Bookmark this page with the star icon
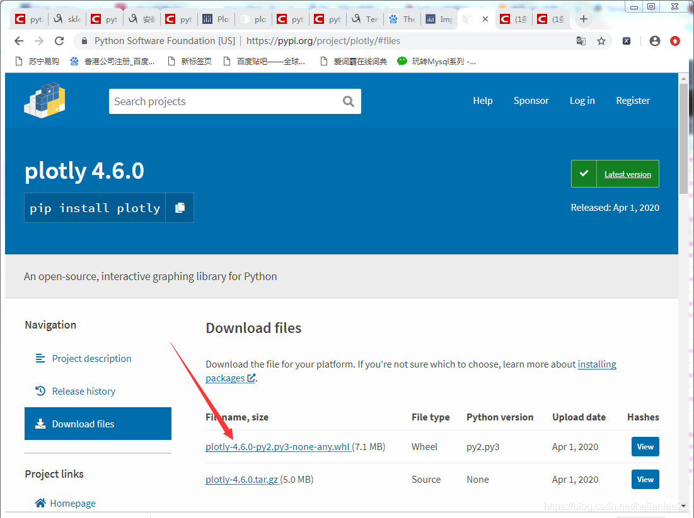Image resolution: width=694 pixels, height=518 pixels. [601, 40]
